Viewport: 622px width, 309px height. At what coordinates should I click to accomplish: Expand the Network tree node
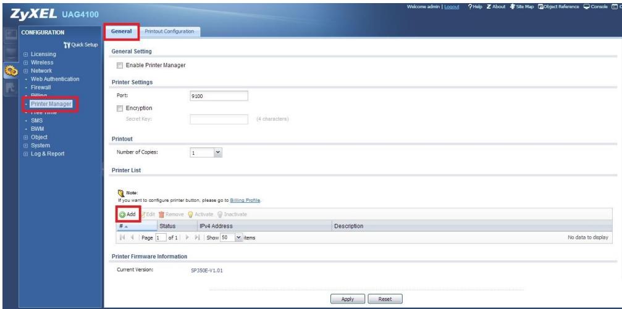(26, 71)
